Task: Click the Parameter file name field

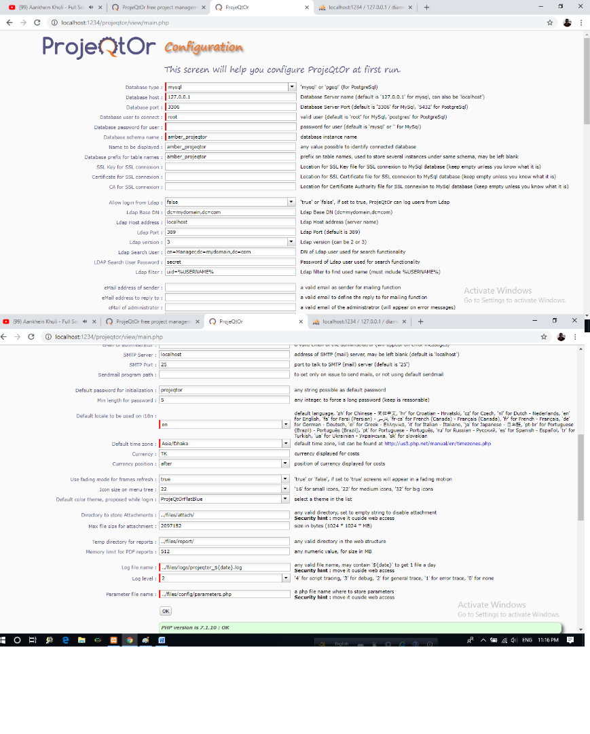Action: click(x=225, y=594)
